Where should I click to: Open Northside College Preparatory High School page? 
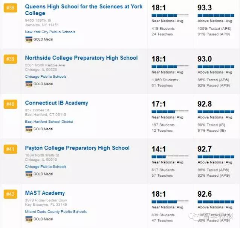pos(81,58)
